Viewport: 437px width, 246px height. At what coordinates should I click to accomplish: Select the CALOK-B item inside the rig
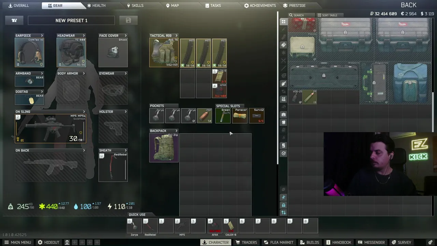tap(220, 76)
